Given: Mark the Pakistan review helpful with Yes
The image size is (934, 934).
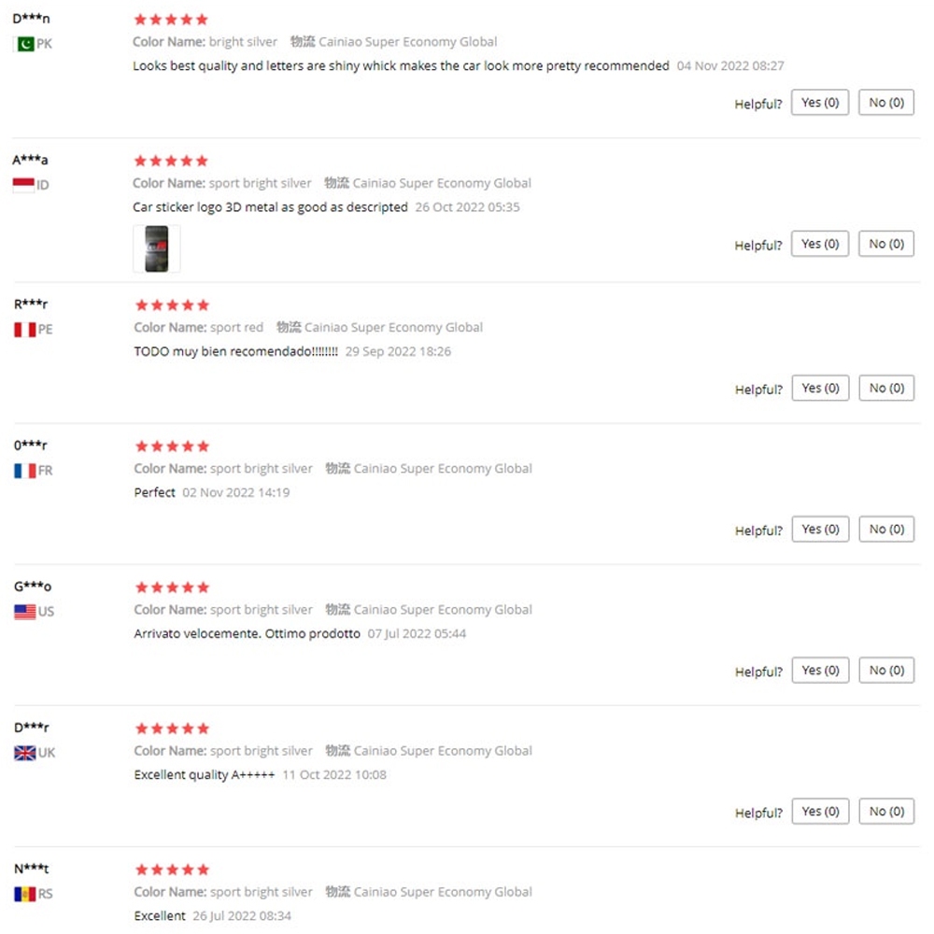Looking at the screenshot, I should point(820,103).
